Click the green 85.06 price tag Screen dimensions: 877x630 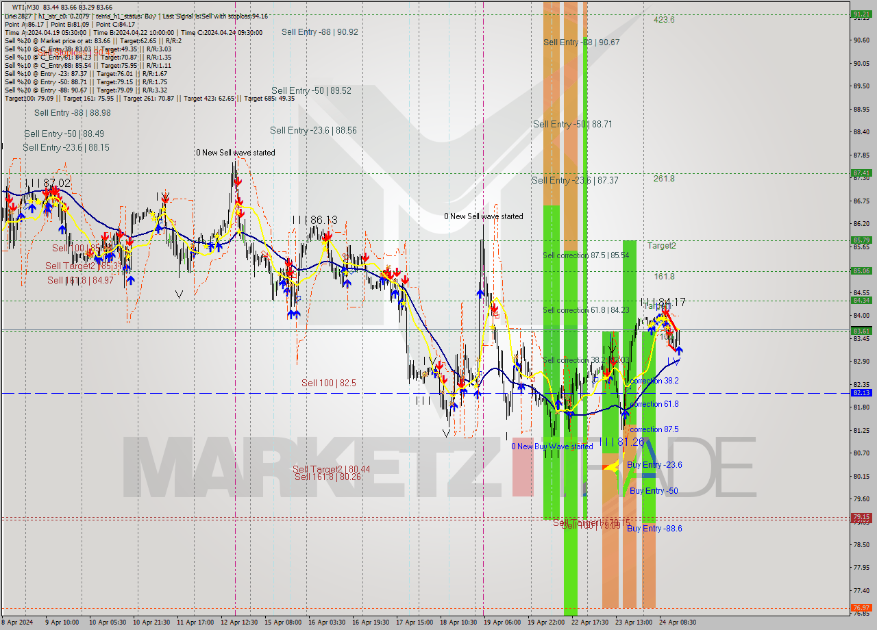(x=861, y=270)
